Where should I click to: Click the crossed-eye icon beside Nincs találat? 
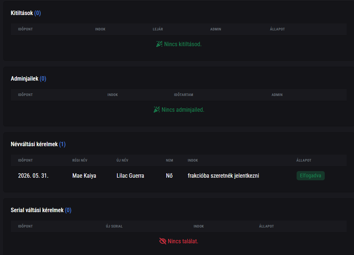point(163,241)
